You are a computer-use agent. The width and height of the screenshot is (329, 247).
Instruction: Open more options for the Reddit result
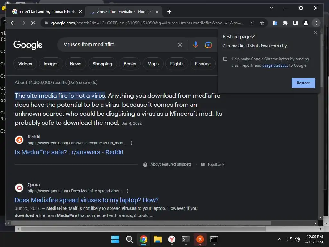pyautogui.click(x=131, y=143)
